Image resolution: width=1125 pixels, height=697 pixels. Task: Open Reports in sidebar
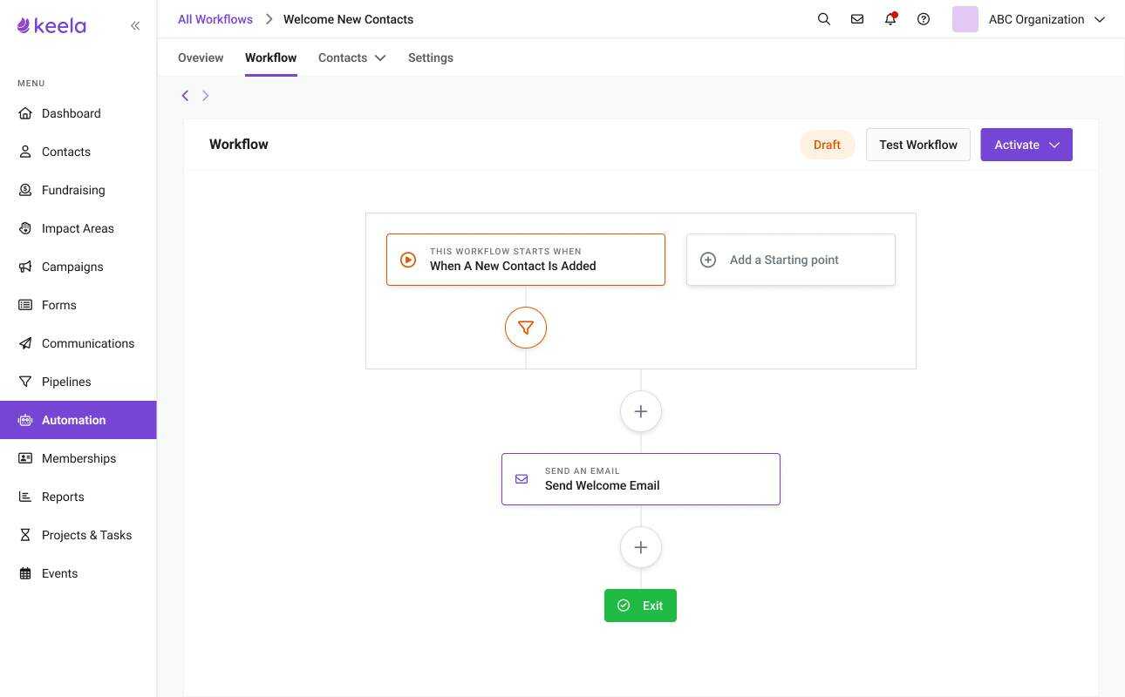(78, 497)
